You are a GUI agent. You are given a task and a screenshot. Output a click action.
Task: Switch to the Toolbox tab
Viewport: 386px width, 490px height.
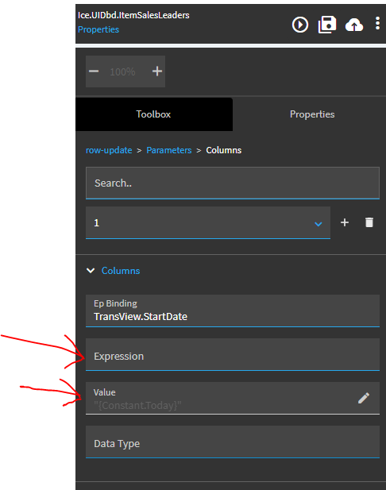(154, 114)
